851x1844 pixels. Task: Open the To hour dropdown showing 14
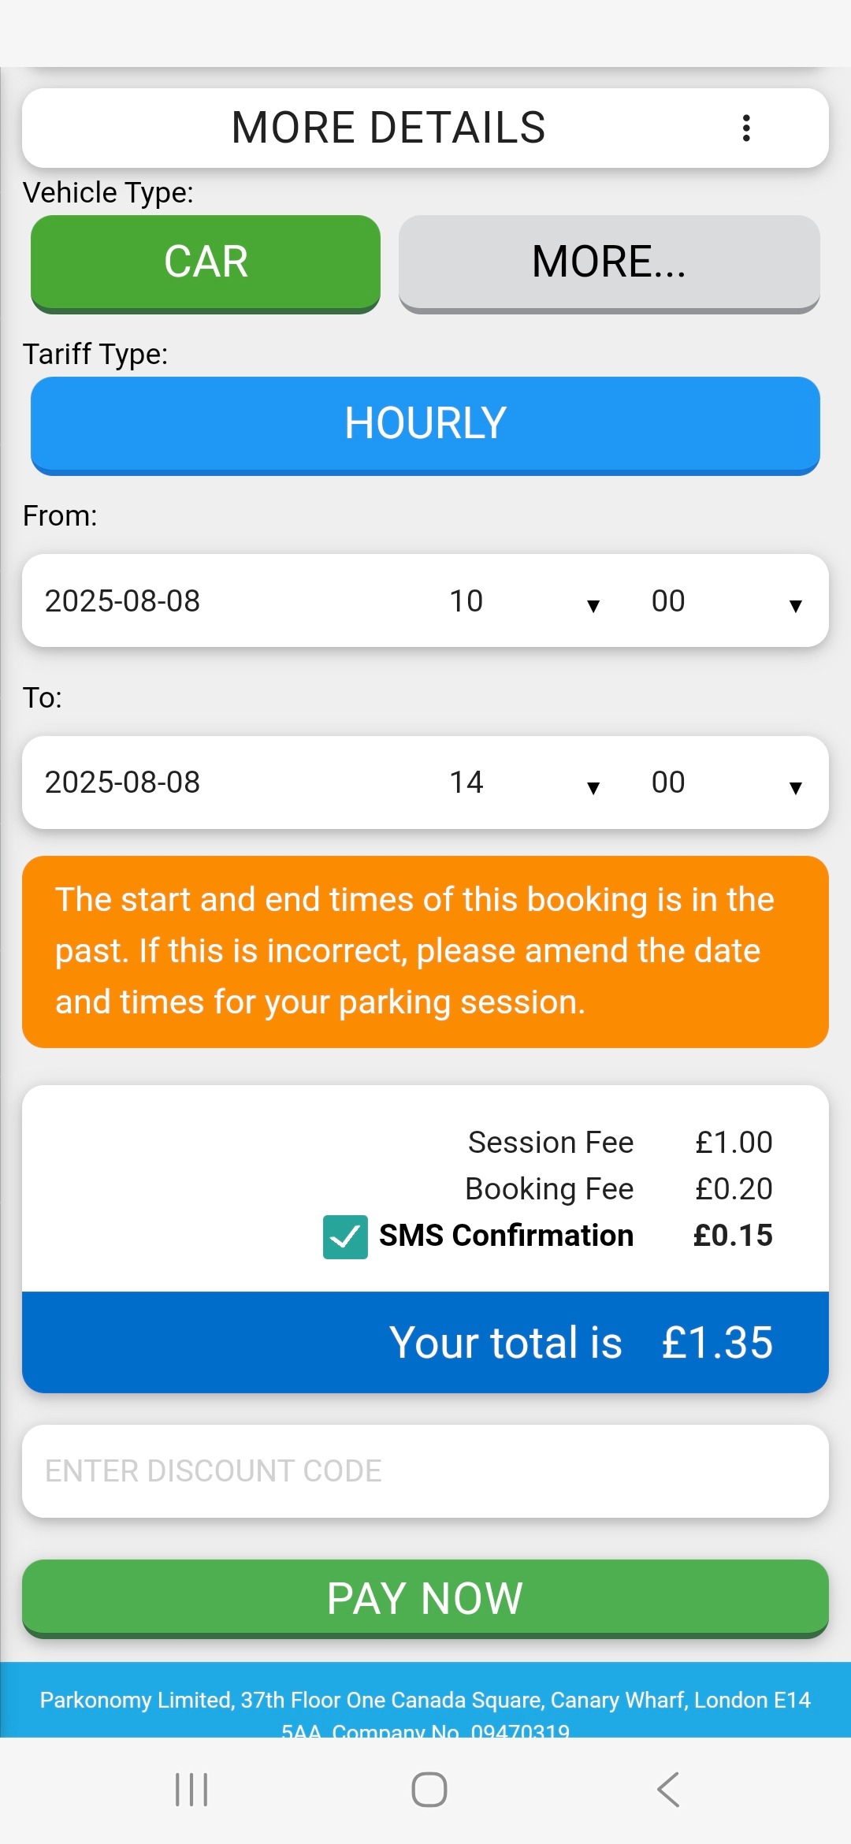[x=524, y=783]
